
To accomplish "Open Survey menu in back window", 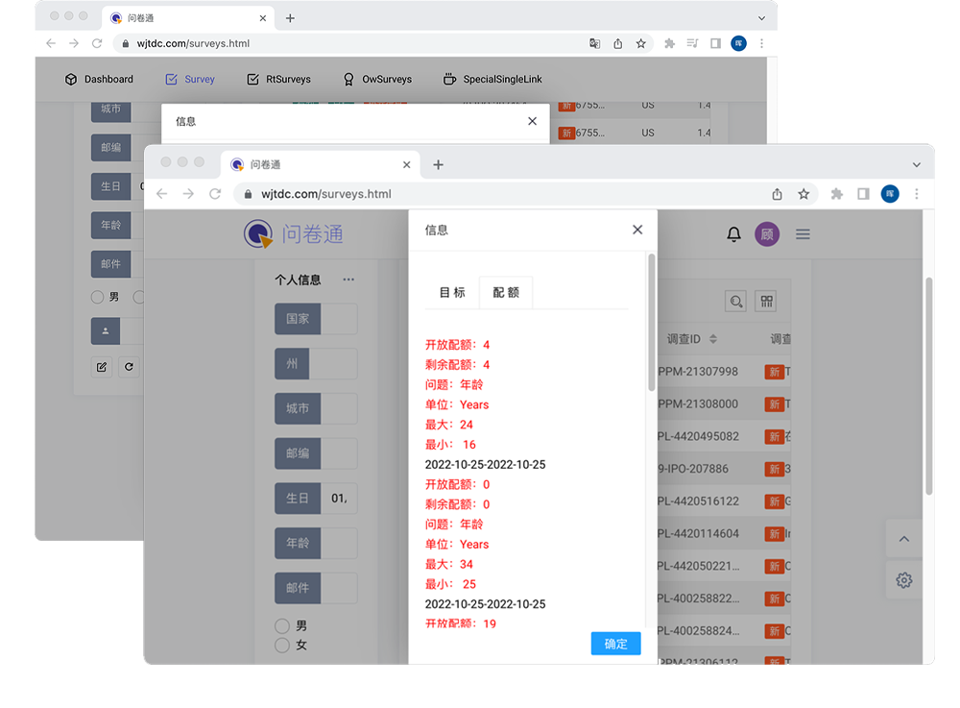I will 190,79.
